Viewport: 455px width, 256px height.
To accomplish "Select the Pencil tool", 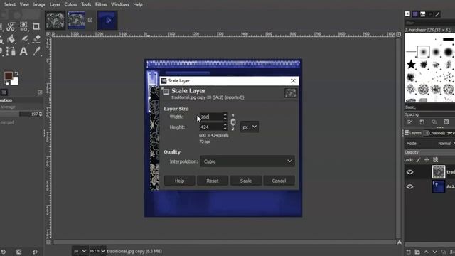I will pyautogui.click(x=24, y=39).
